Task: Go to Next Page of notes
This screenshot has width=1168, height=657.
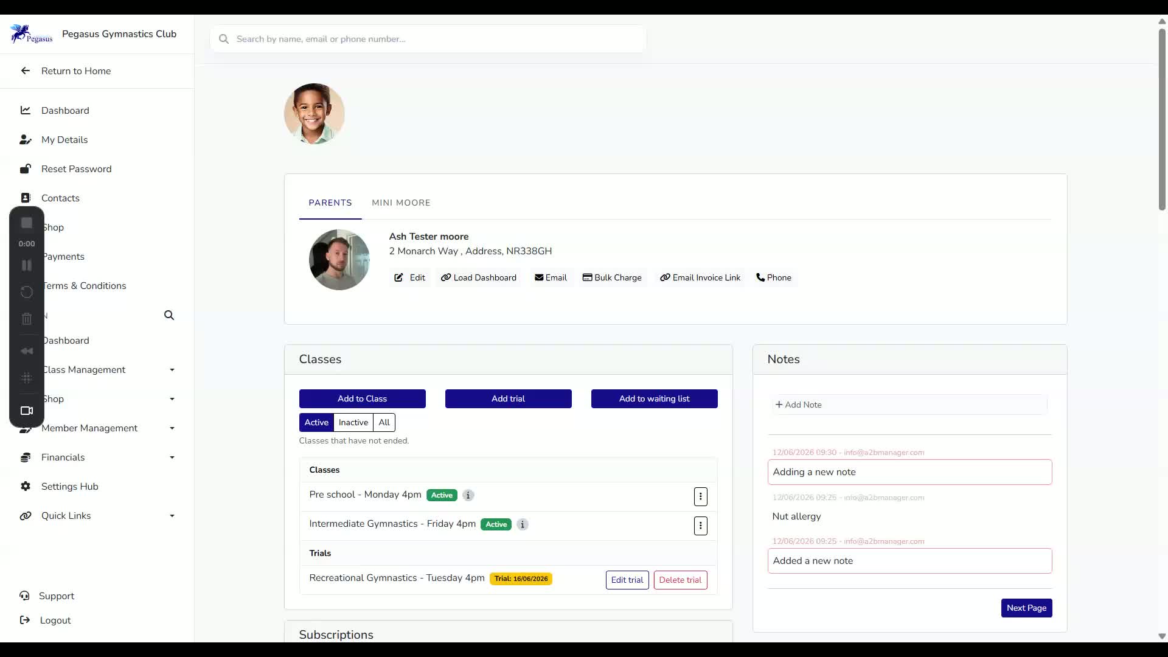Action: (1026, 608)
